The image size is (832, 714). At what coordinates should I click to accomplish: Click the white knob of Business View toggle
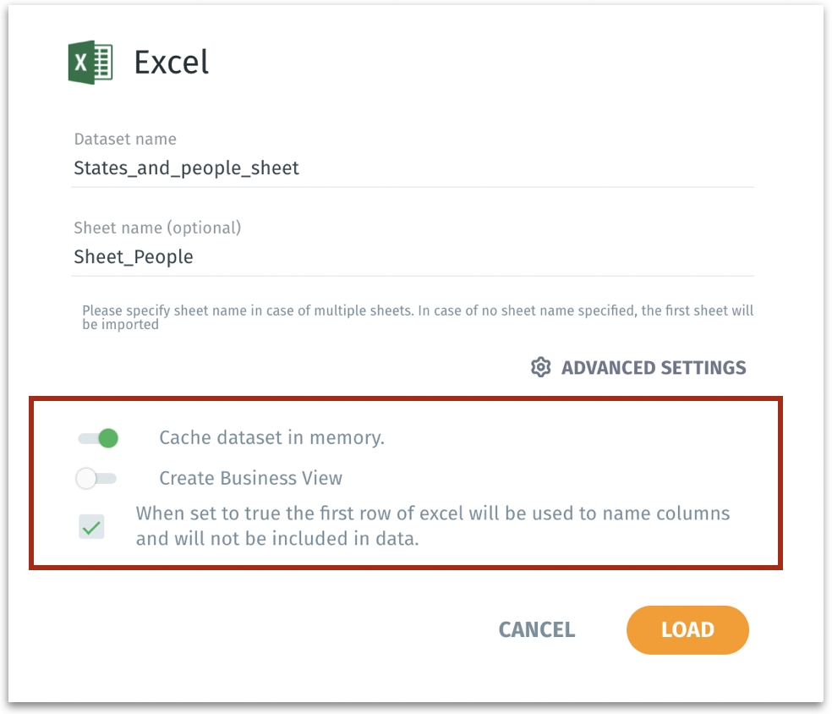coord(86,479)
